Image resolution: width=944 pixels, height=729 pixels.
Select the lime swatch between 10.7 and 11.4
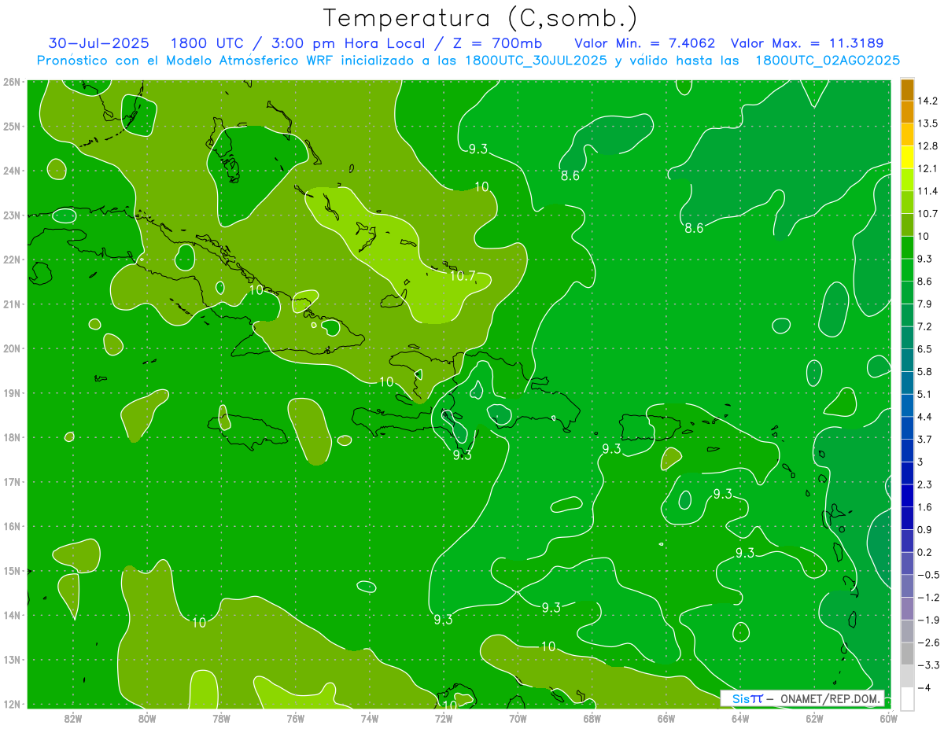click(907, 202)
